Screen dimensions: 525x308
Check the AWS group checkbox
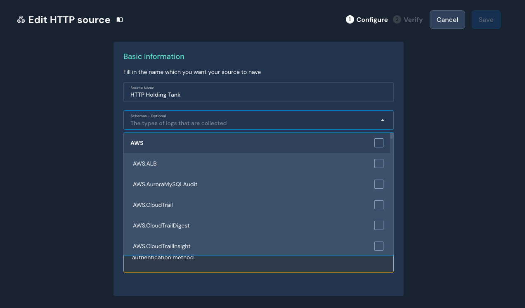click(x=378, y=143)
